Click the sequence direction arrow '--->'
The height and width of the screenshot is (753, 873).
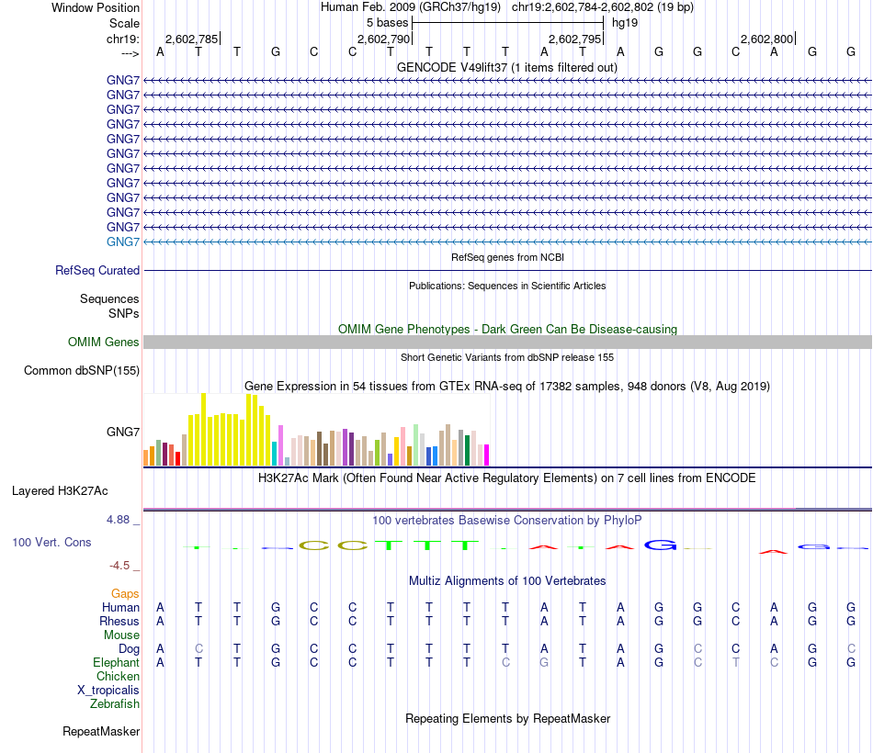[130, 53]
